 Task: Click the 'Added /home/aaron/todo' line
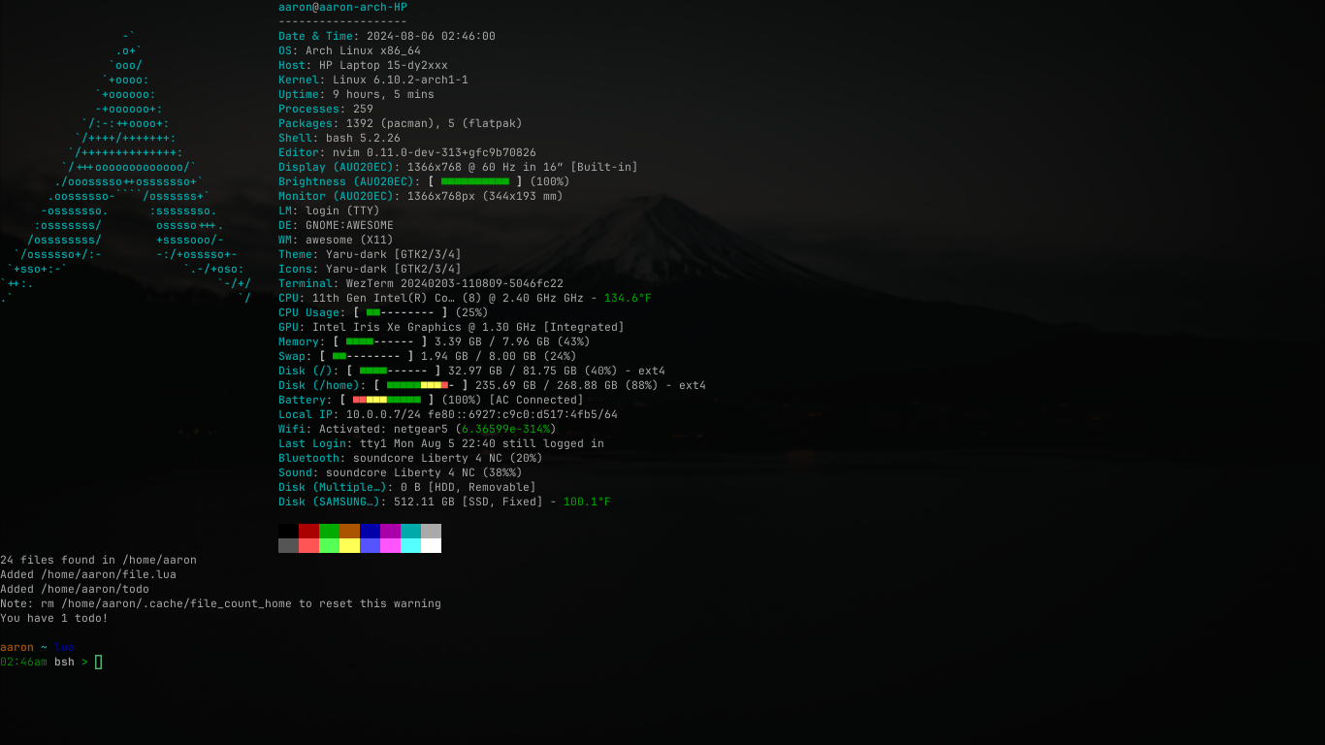click(x=75, y=589)
